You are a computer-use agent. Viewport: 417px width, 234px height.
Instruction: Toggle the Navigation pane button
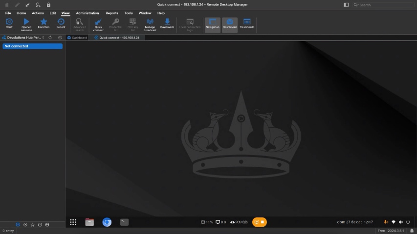point(213,25)
